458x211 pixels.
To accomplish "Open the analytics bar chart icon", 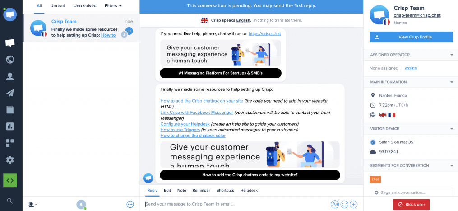I will pos(10,127).
